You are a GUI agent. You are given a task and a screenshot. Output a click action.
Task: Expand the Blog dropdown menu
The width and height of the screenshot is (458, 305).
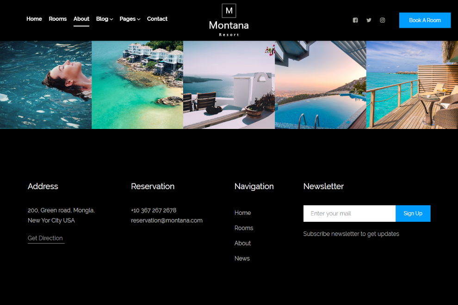tap(105, 19)
